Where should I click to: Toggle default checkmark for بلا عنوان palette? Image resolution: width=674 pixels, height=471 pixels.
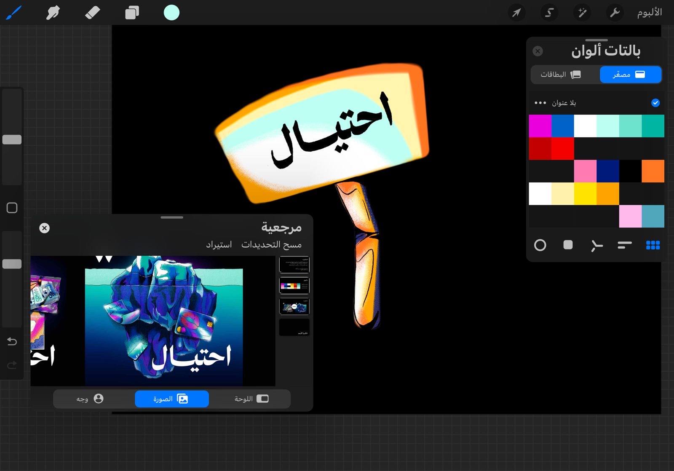coord(655,103)
